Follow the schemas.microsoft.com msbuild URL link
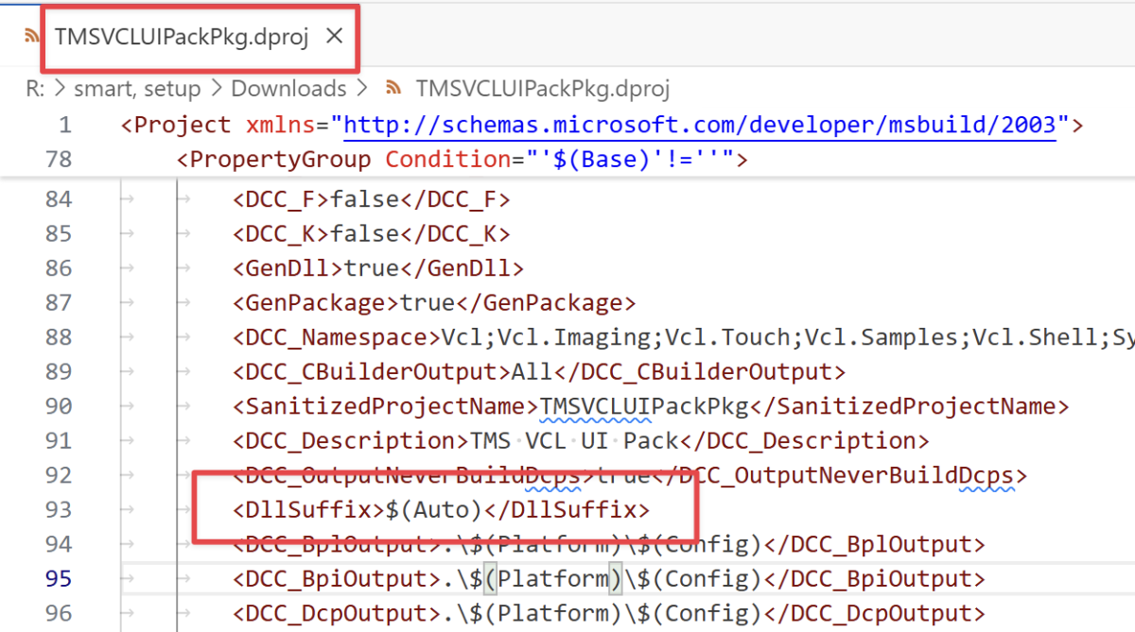Viewport: 1135px width, 632px height. tap(699, 125)
